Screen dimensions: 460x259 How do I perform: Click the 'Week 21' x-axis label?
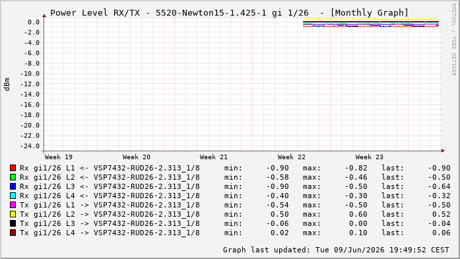[214, 157]
